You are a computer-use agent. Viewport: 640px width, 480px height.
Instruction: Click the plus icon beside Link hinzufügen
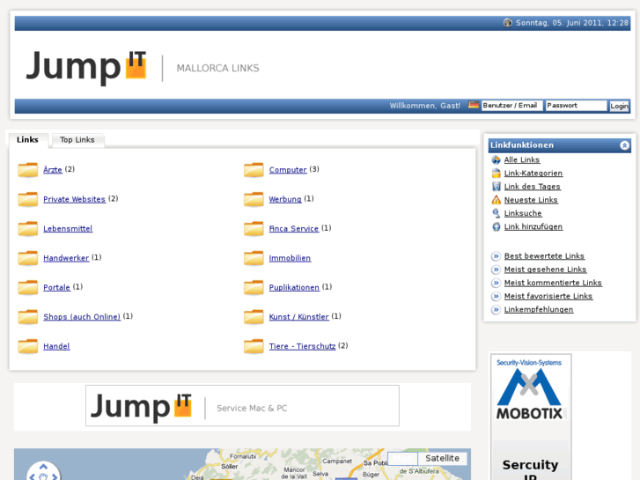point(496,226)
